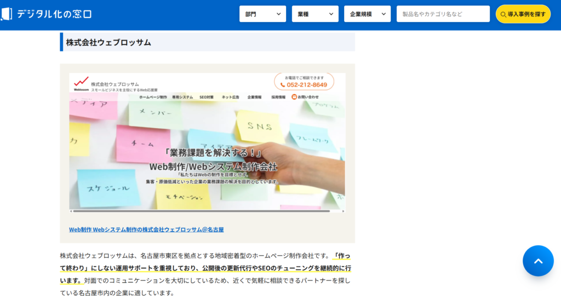Click the 「業務課題を解決する！」 headline text
This screenshot has width=561, height=299.
[x=213, y=153]
